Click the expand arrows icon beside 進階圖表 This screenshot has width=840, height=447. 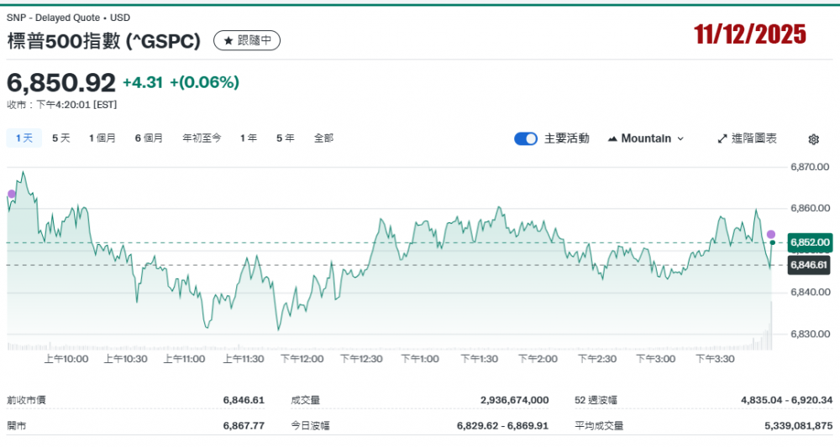pos(722,138)
